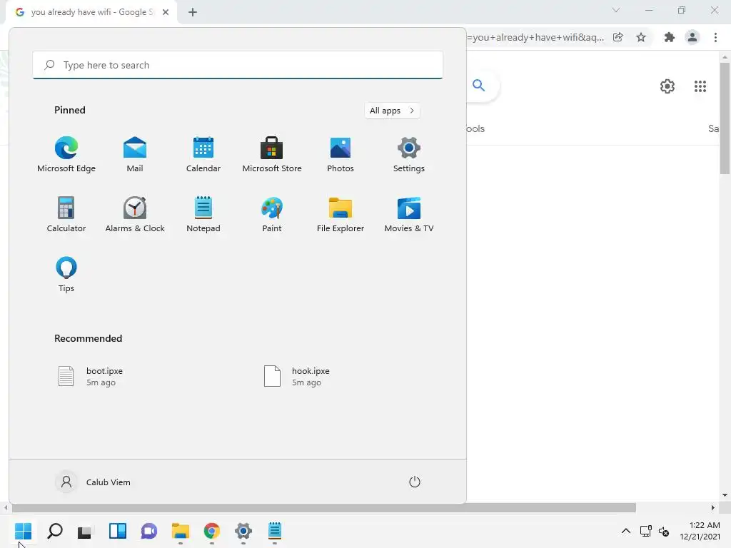
Task: Open Notepad from pinned apps
Action: point(203,214)
